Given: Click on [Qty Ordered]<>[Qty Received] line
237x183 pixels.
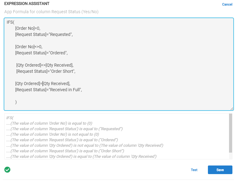Looking at the screenshot, I should point(45,65).
